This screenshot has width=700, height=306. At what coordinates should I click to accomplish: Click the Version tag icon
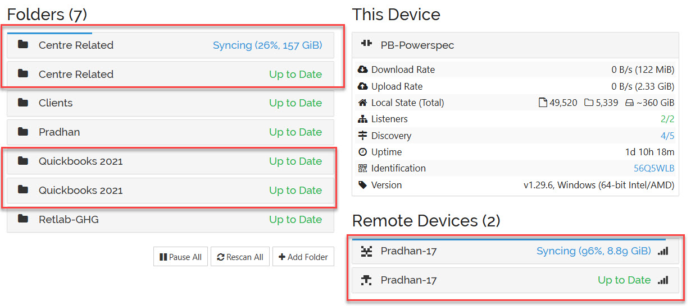coord(362,184)
